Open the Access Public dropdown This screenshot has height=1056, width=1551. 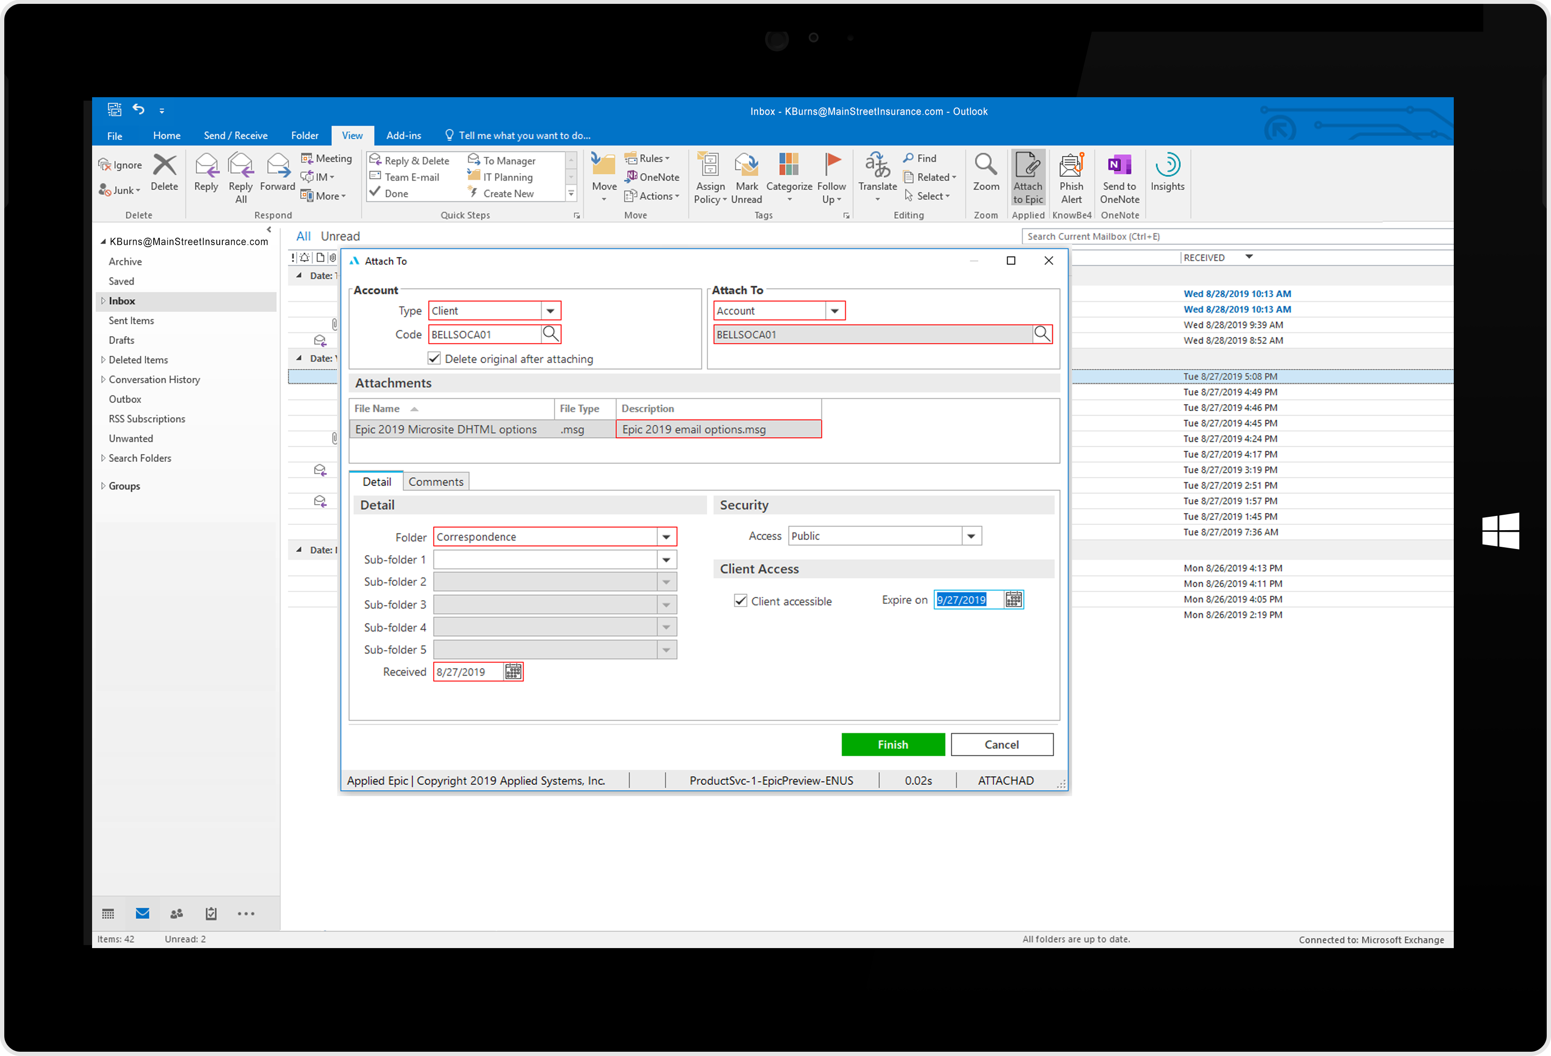coord(971,536)
